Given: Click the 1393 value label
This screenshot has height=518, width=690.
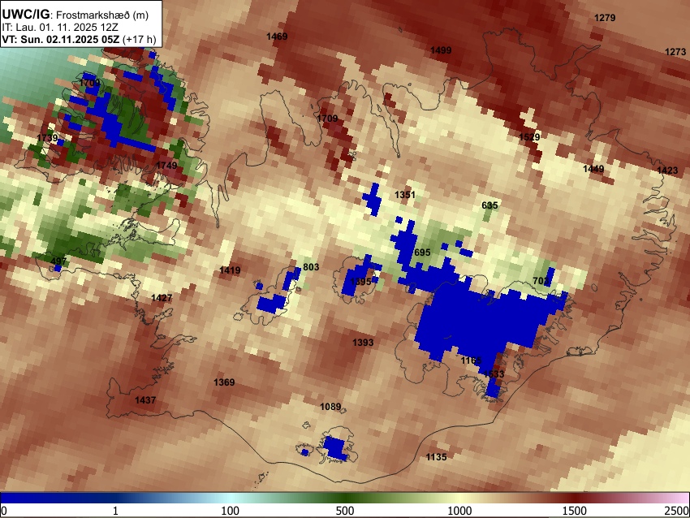Looking at the screenshot, I should pyautogui.click(x=363, y=343).
